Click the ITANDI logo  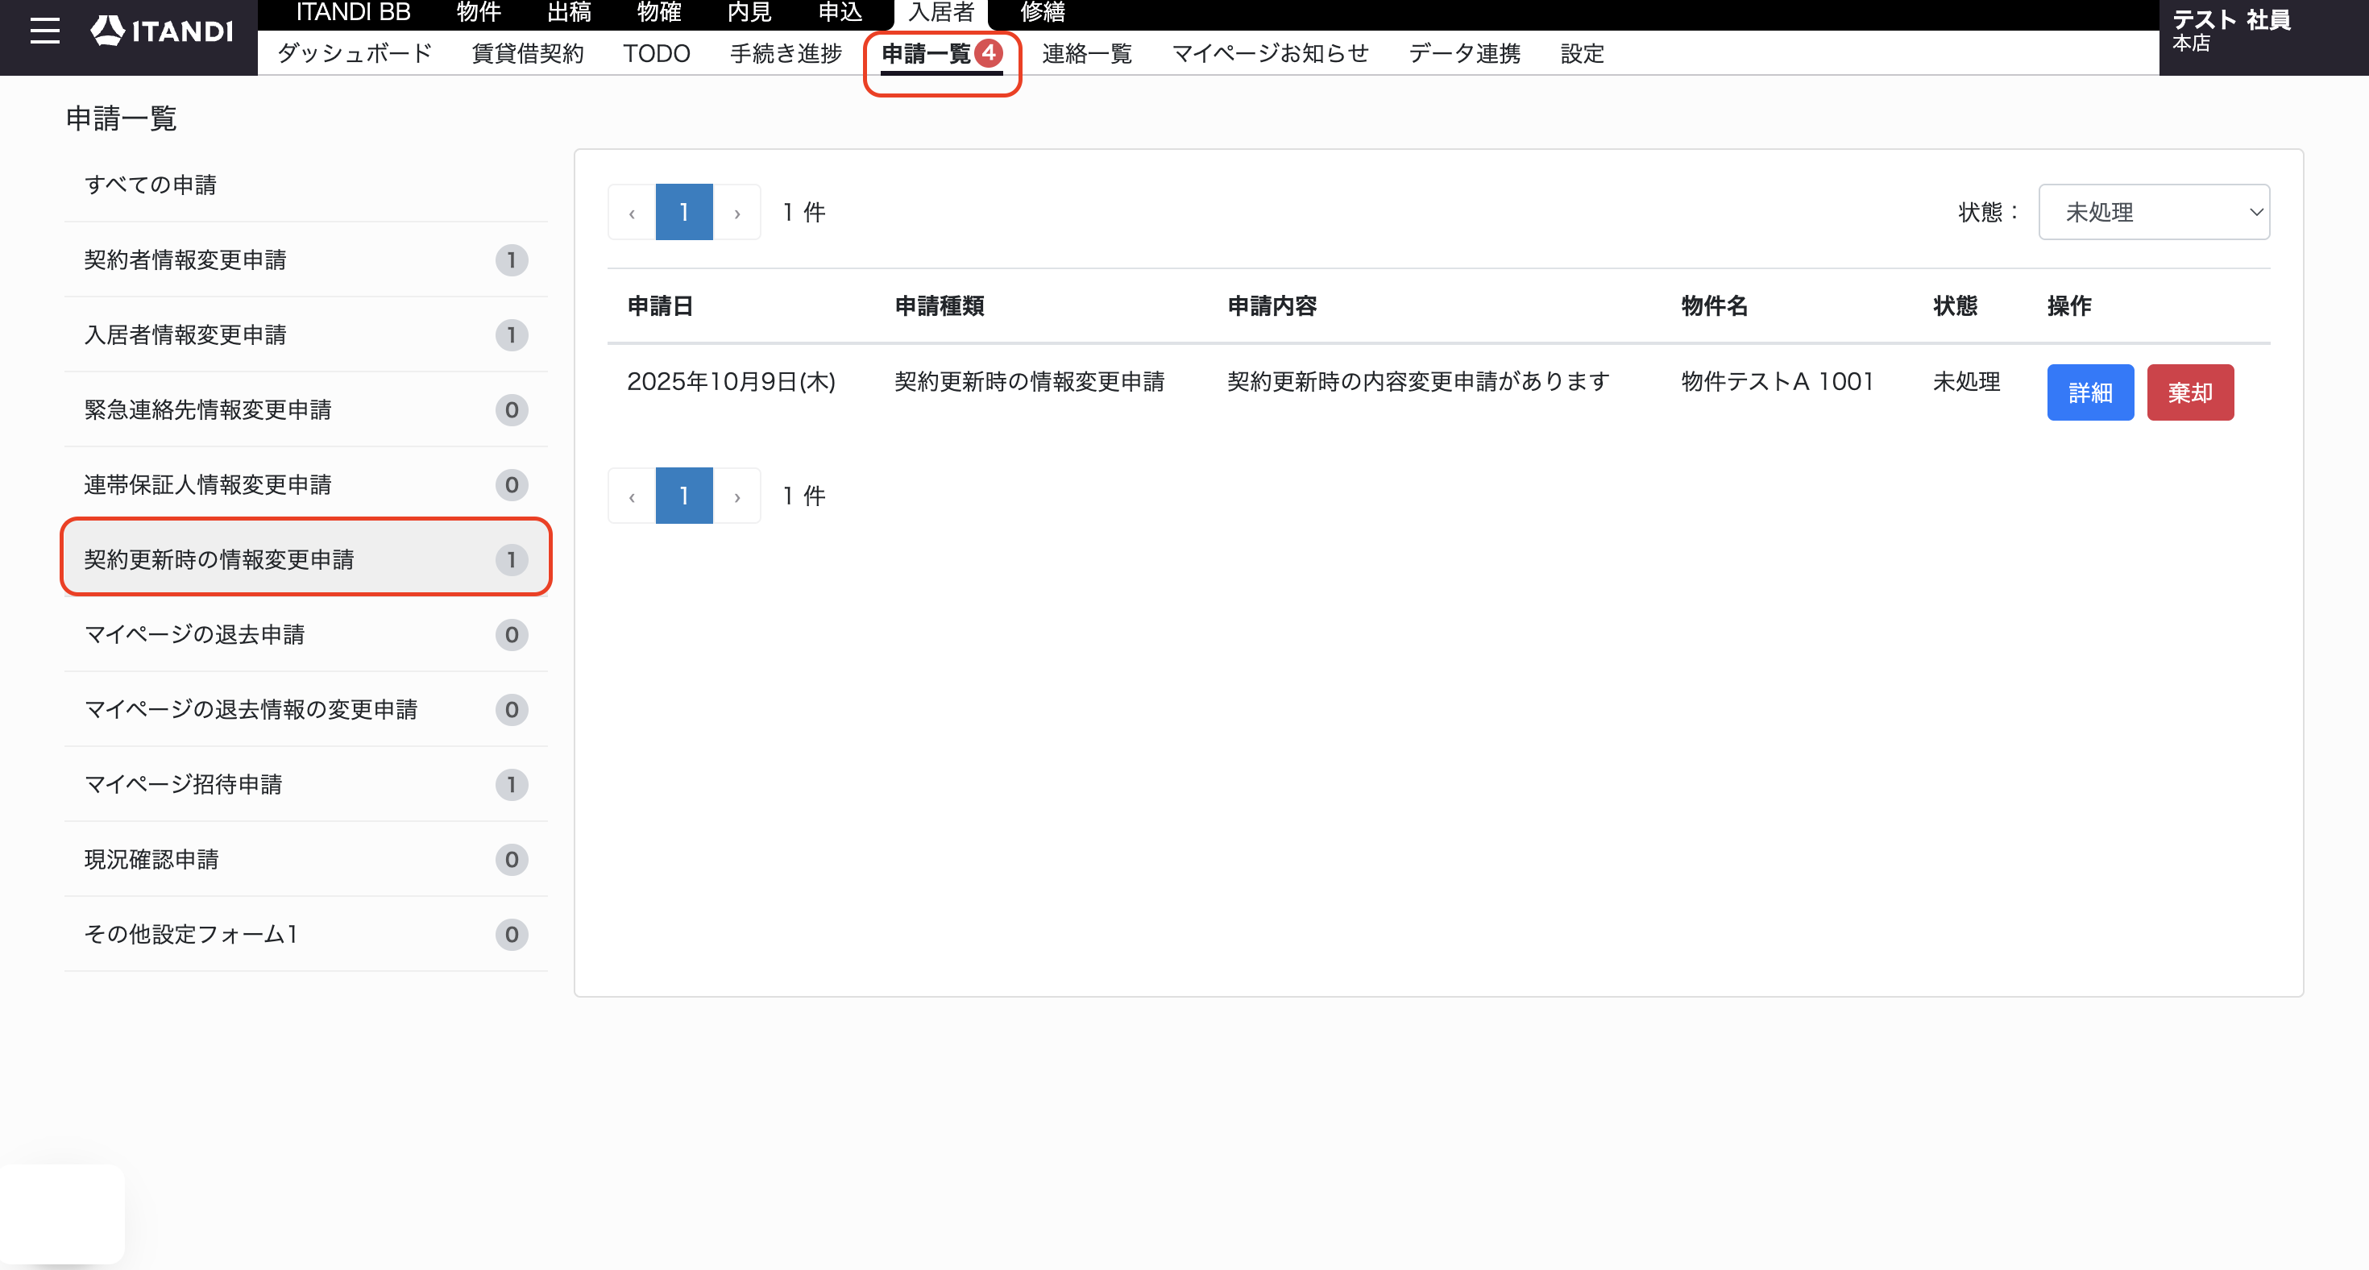162,31
